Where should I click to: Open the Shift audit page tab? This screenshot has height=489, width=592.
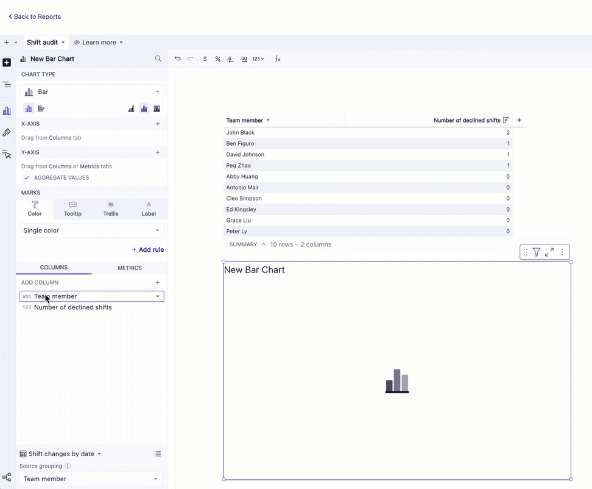pos(46,42)
